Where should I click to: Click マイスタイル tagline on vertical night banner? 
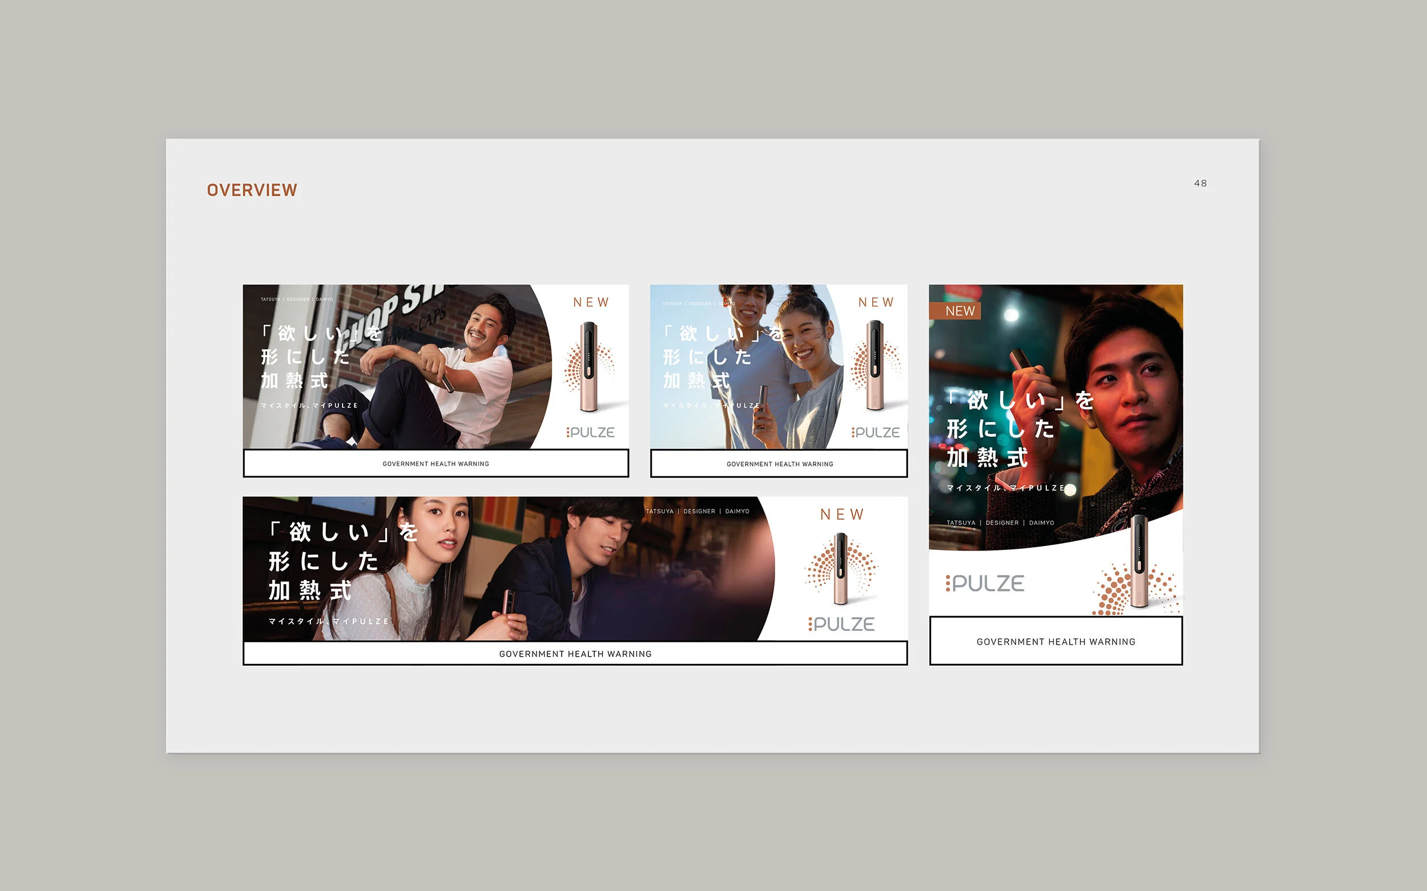(x=1005, y=488)
